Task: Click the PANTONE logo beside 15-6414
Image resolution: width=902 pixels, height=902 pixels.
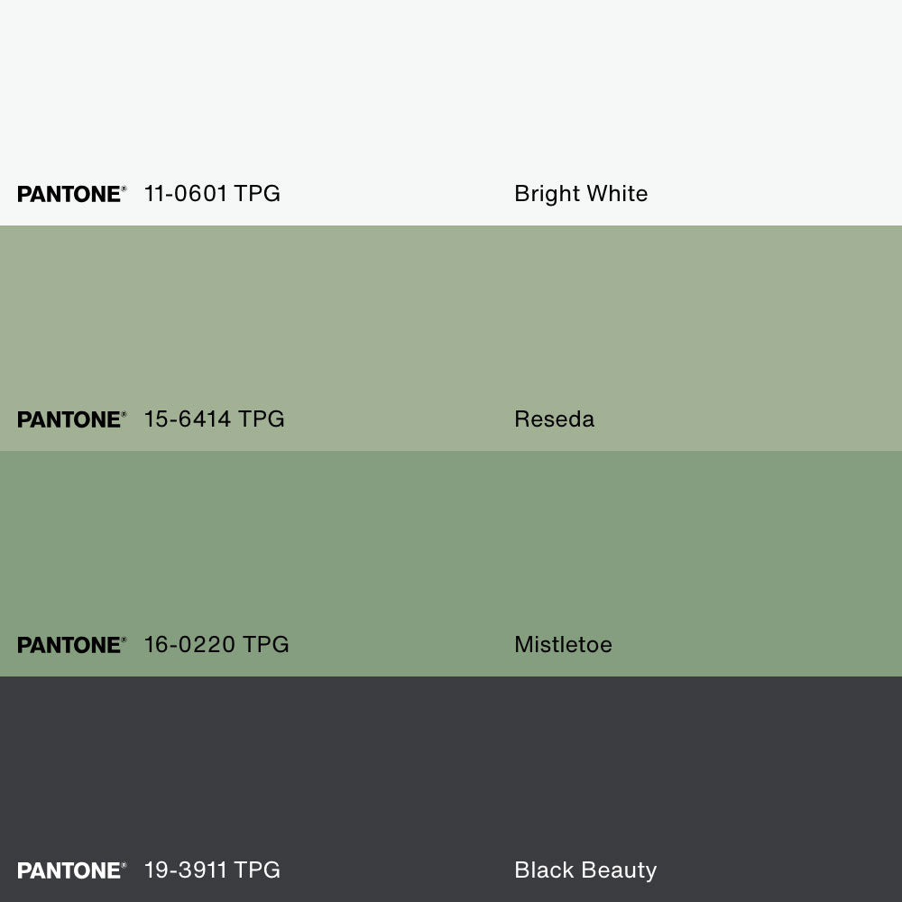Action: tap(69, 419)
